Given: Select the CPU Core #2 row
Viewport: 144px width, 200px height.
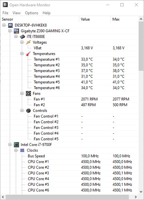Looking at the screenshot, I should coord(70,167).
